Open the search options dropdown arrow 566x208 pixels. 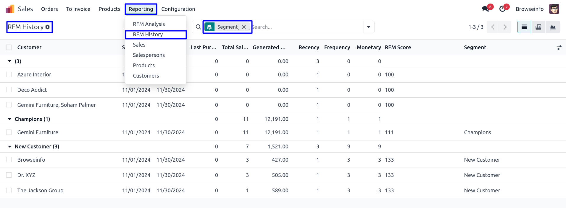(368, 27)
